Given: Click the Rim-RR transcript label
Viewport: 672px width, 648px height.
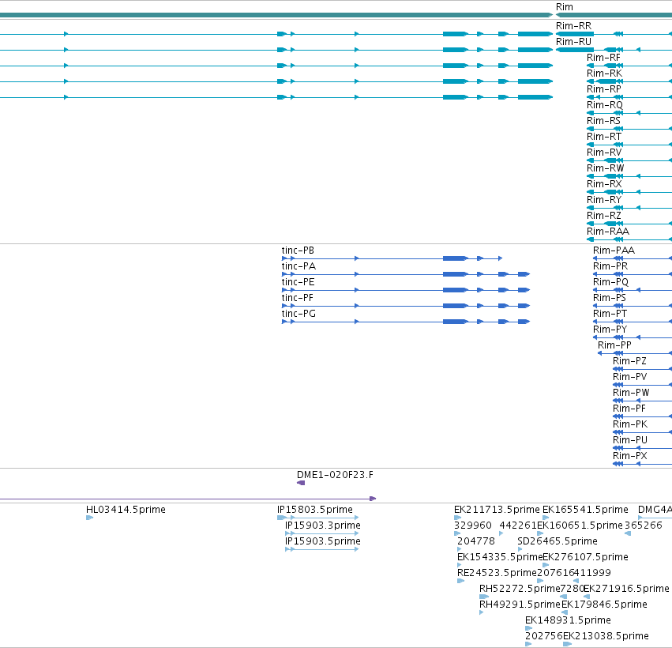Looking at the screenshot, I should click(573, 26).
